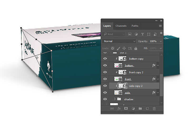Hide the front layer
Viewport: 191px width, 123px height.
pos(105,79)
